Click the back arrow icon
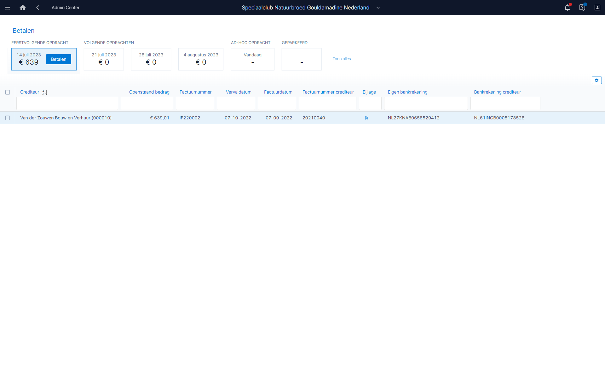 tap(38, 8)
